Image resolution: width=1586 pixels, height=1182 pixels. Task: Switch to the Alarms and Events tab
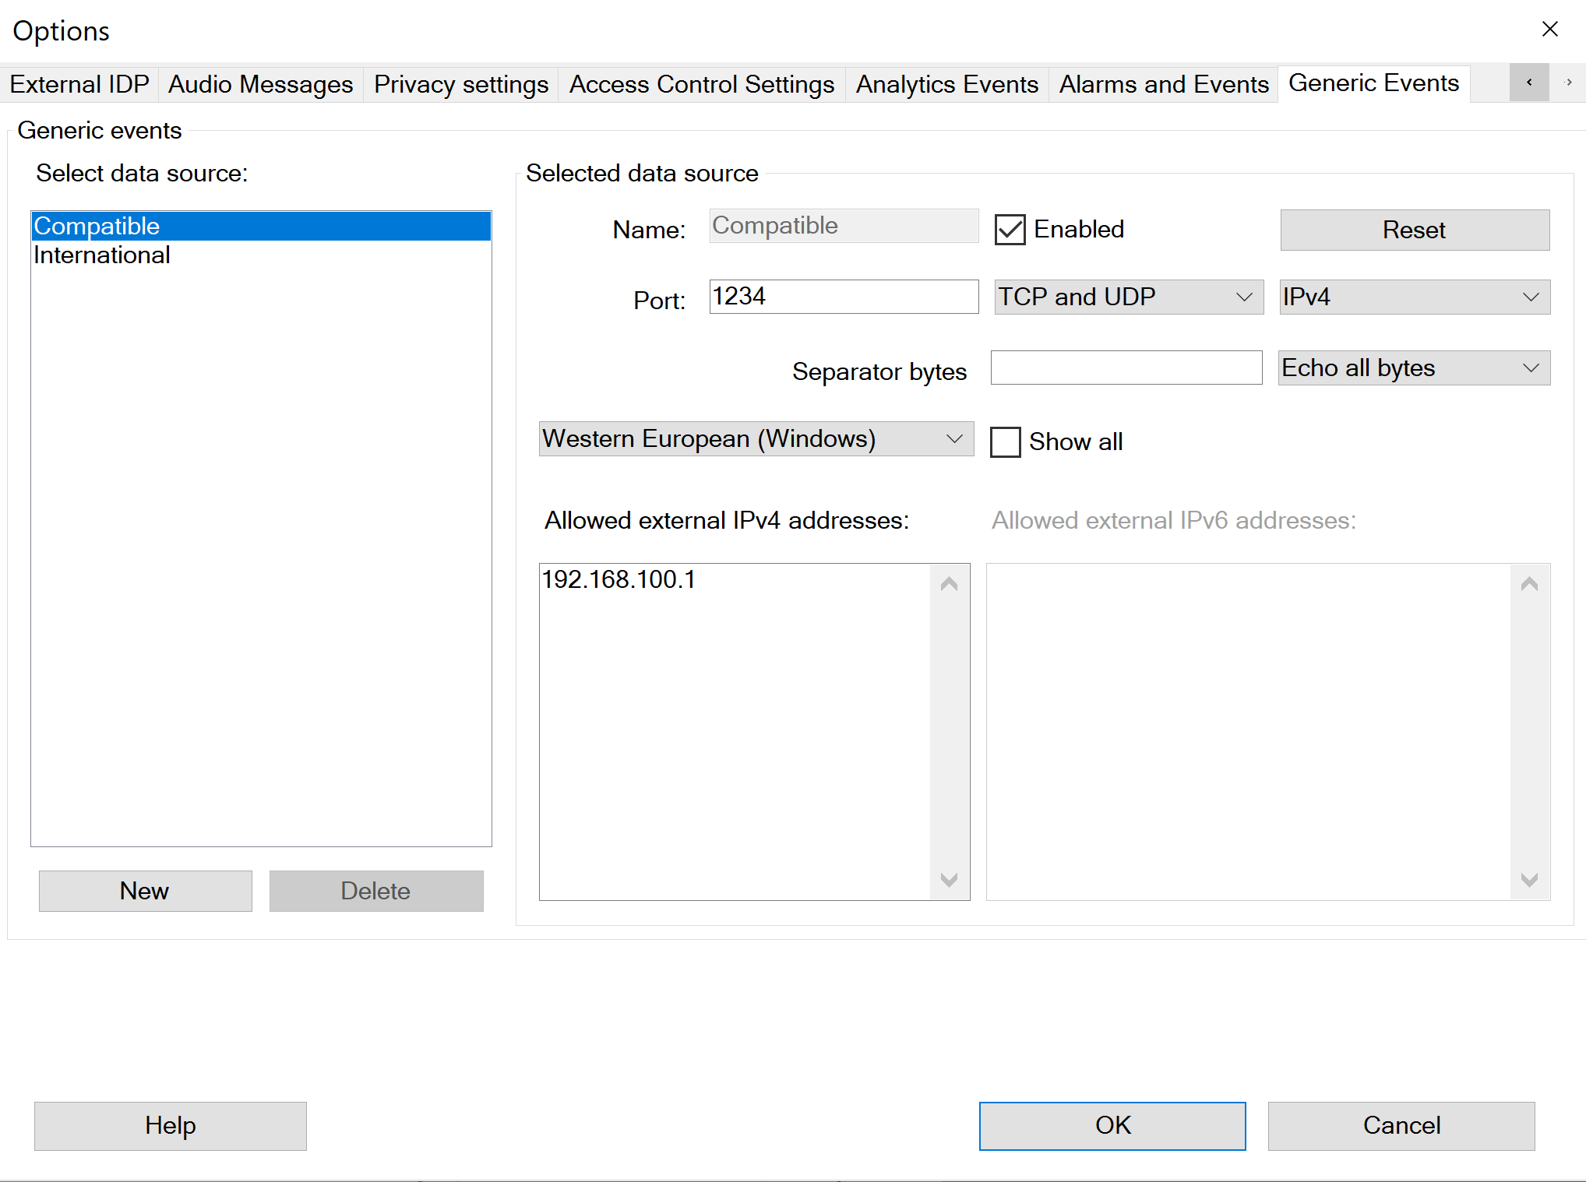[x=1162, y=84]
